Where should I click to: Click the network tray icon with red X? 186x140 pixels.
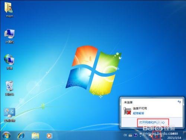(x=157, y=137)
